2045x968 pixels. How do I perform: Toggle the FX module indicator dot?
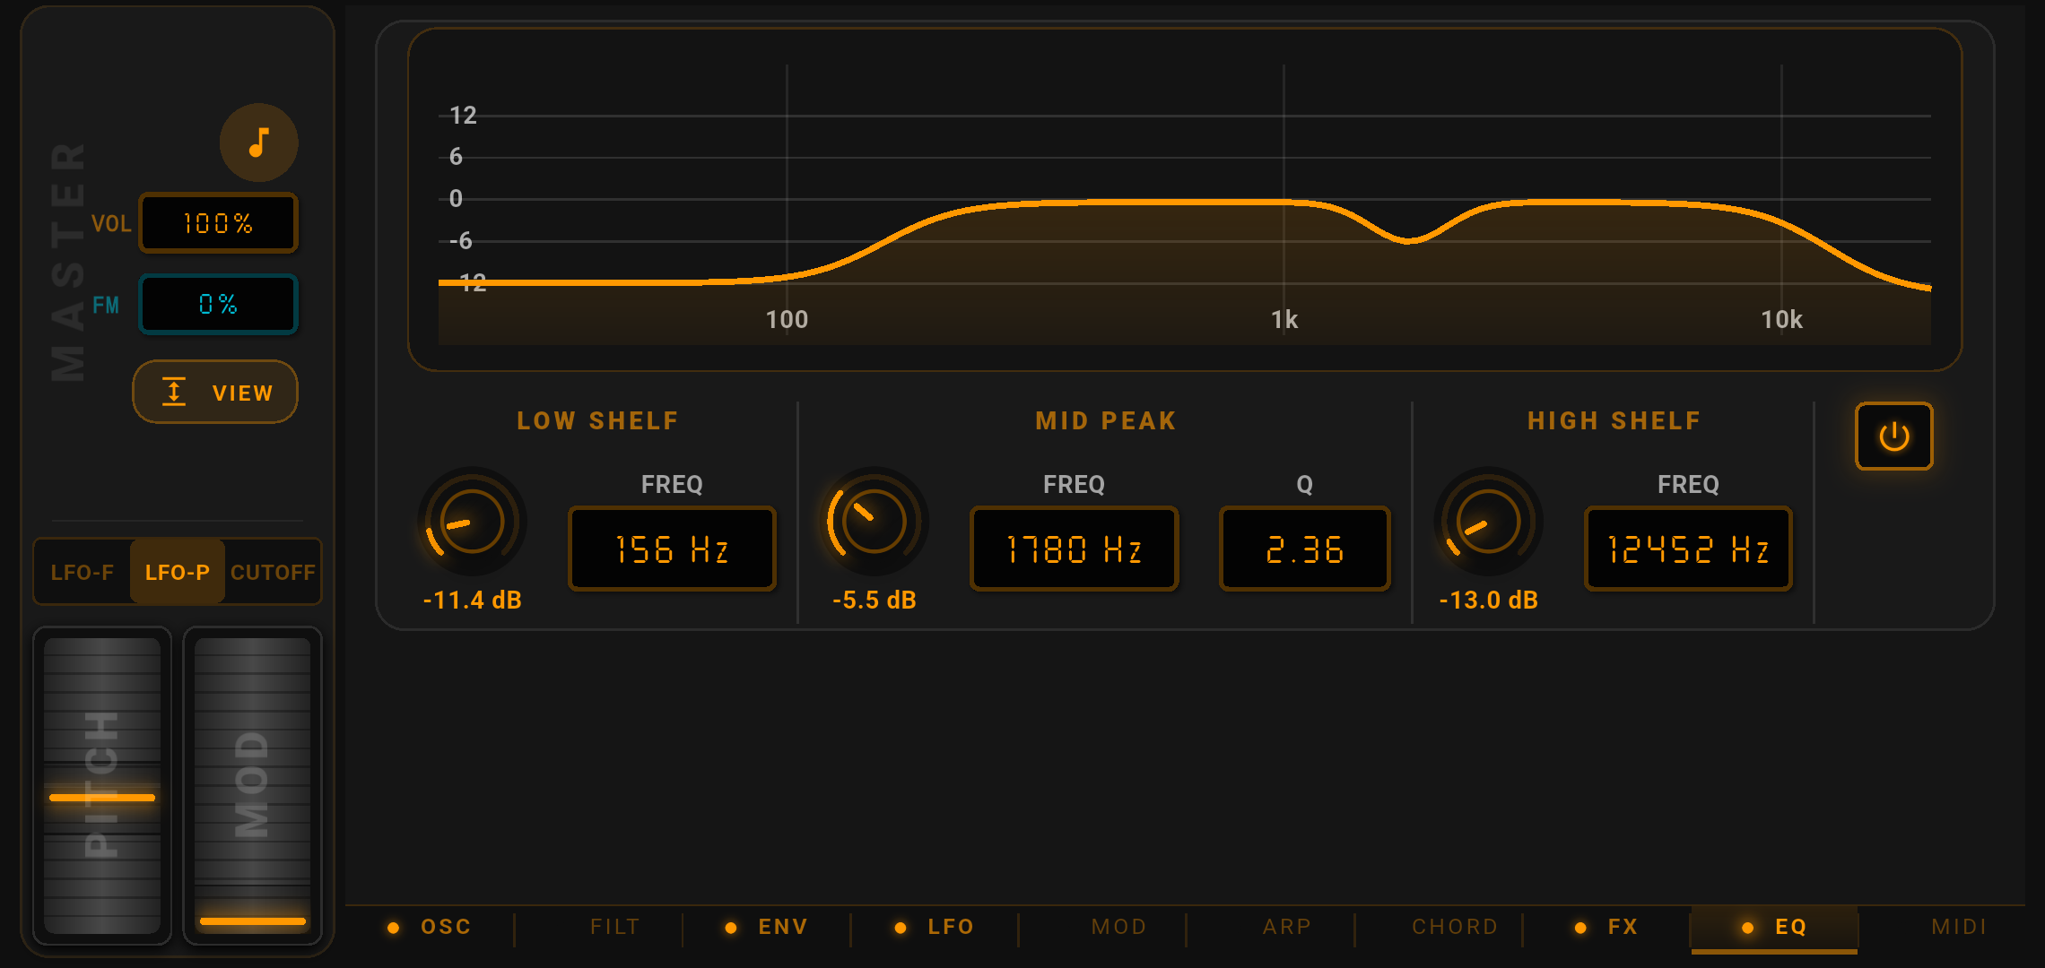coord(1579,928)
